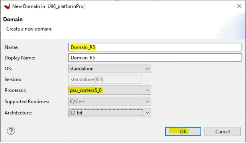The width and height of the screenshot is (246, 143).
Task: Click the disabled Version field
Action: [x=105, y=80]
